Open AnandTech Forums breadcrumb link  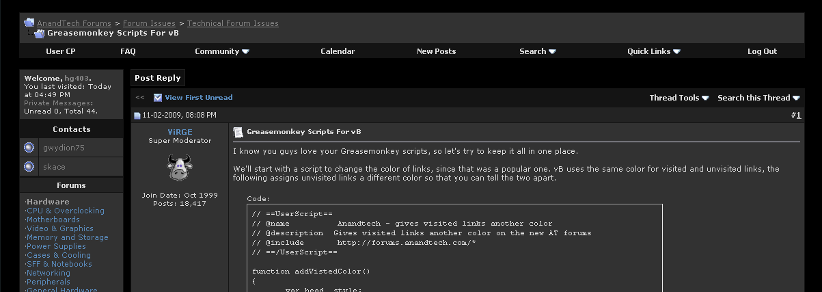74,23
